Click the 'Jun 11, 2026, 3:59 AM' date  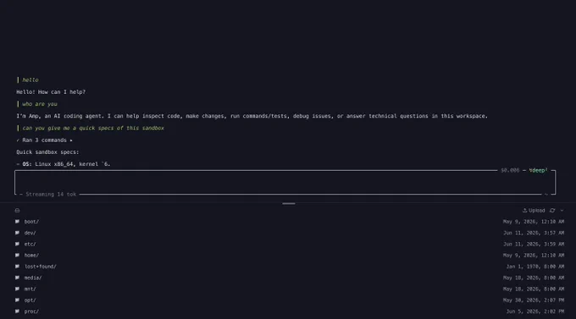[534, 244]
